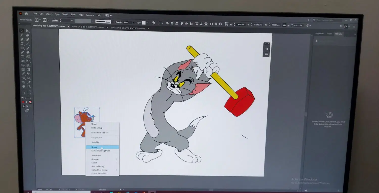This screenshot has width=379, height=193.
Task: Choose the Eraser tool
Action: (x=28, y=52)
